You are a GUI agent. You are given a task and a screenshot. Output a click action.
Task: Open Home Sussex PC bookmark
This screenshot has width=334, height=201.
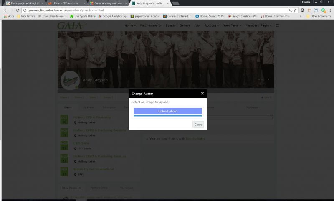[210, 16]
